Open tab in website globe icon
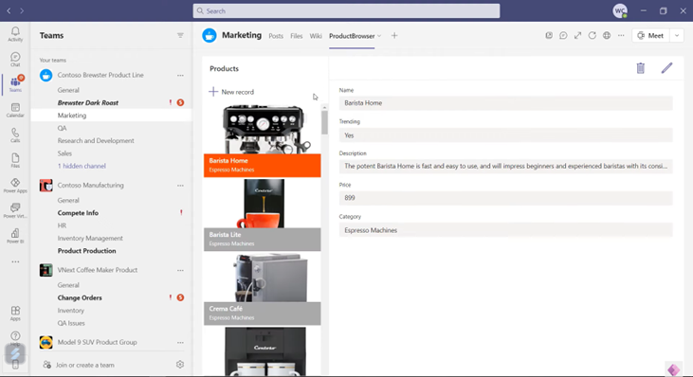The height and width of the screenshot is (377, 693). tap(607, 36)
